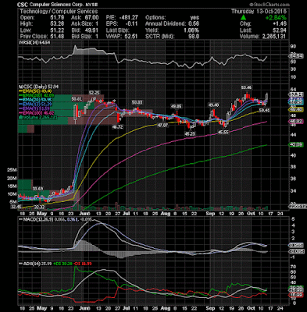Click the yellow EMA(50) legend entry

tap(36, 91)
